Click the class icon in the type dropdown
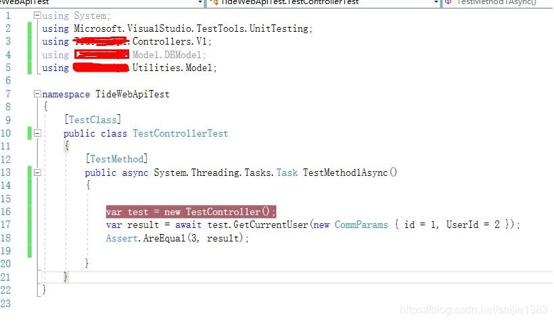The width and height of the screenshot is (554, 322). (214, 2)
